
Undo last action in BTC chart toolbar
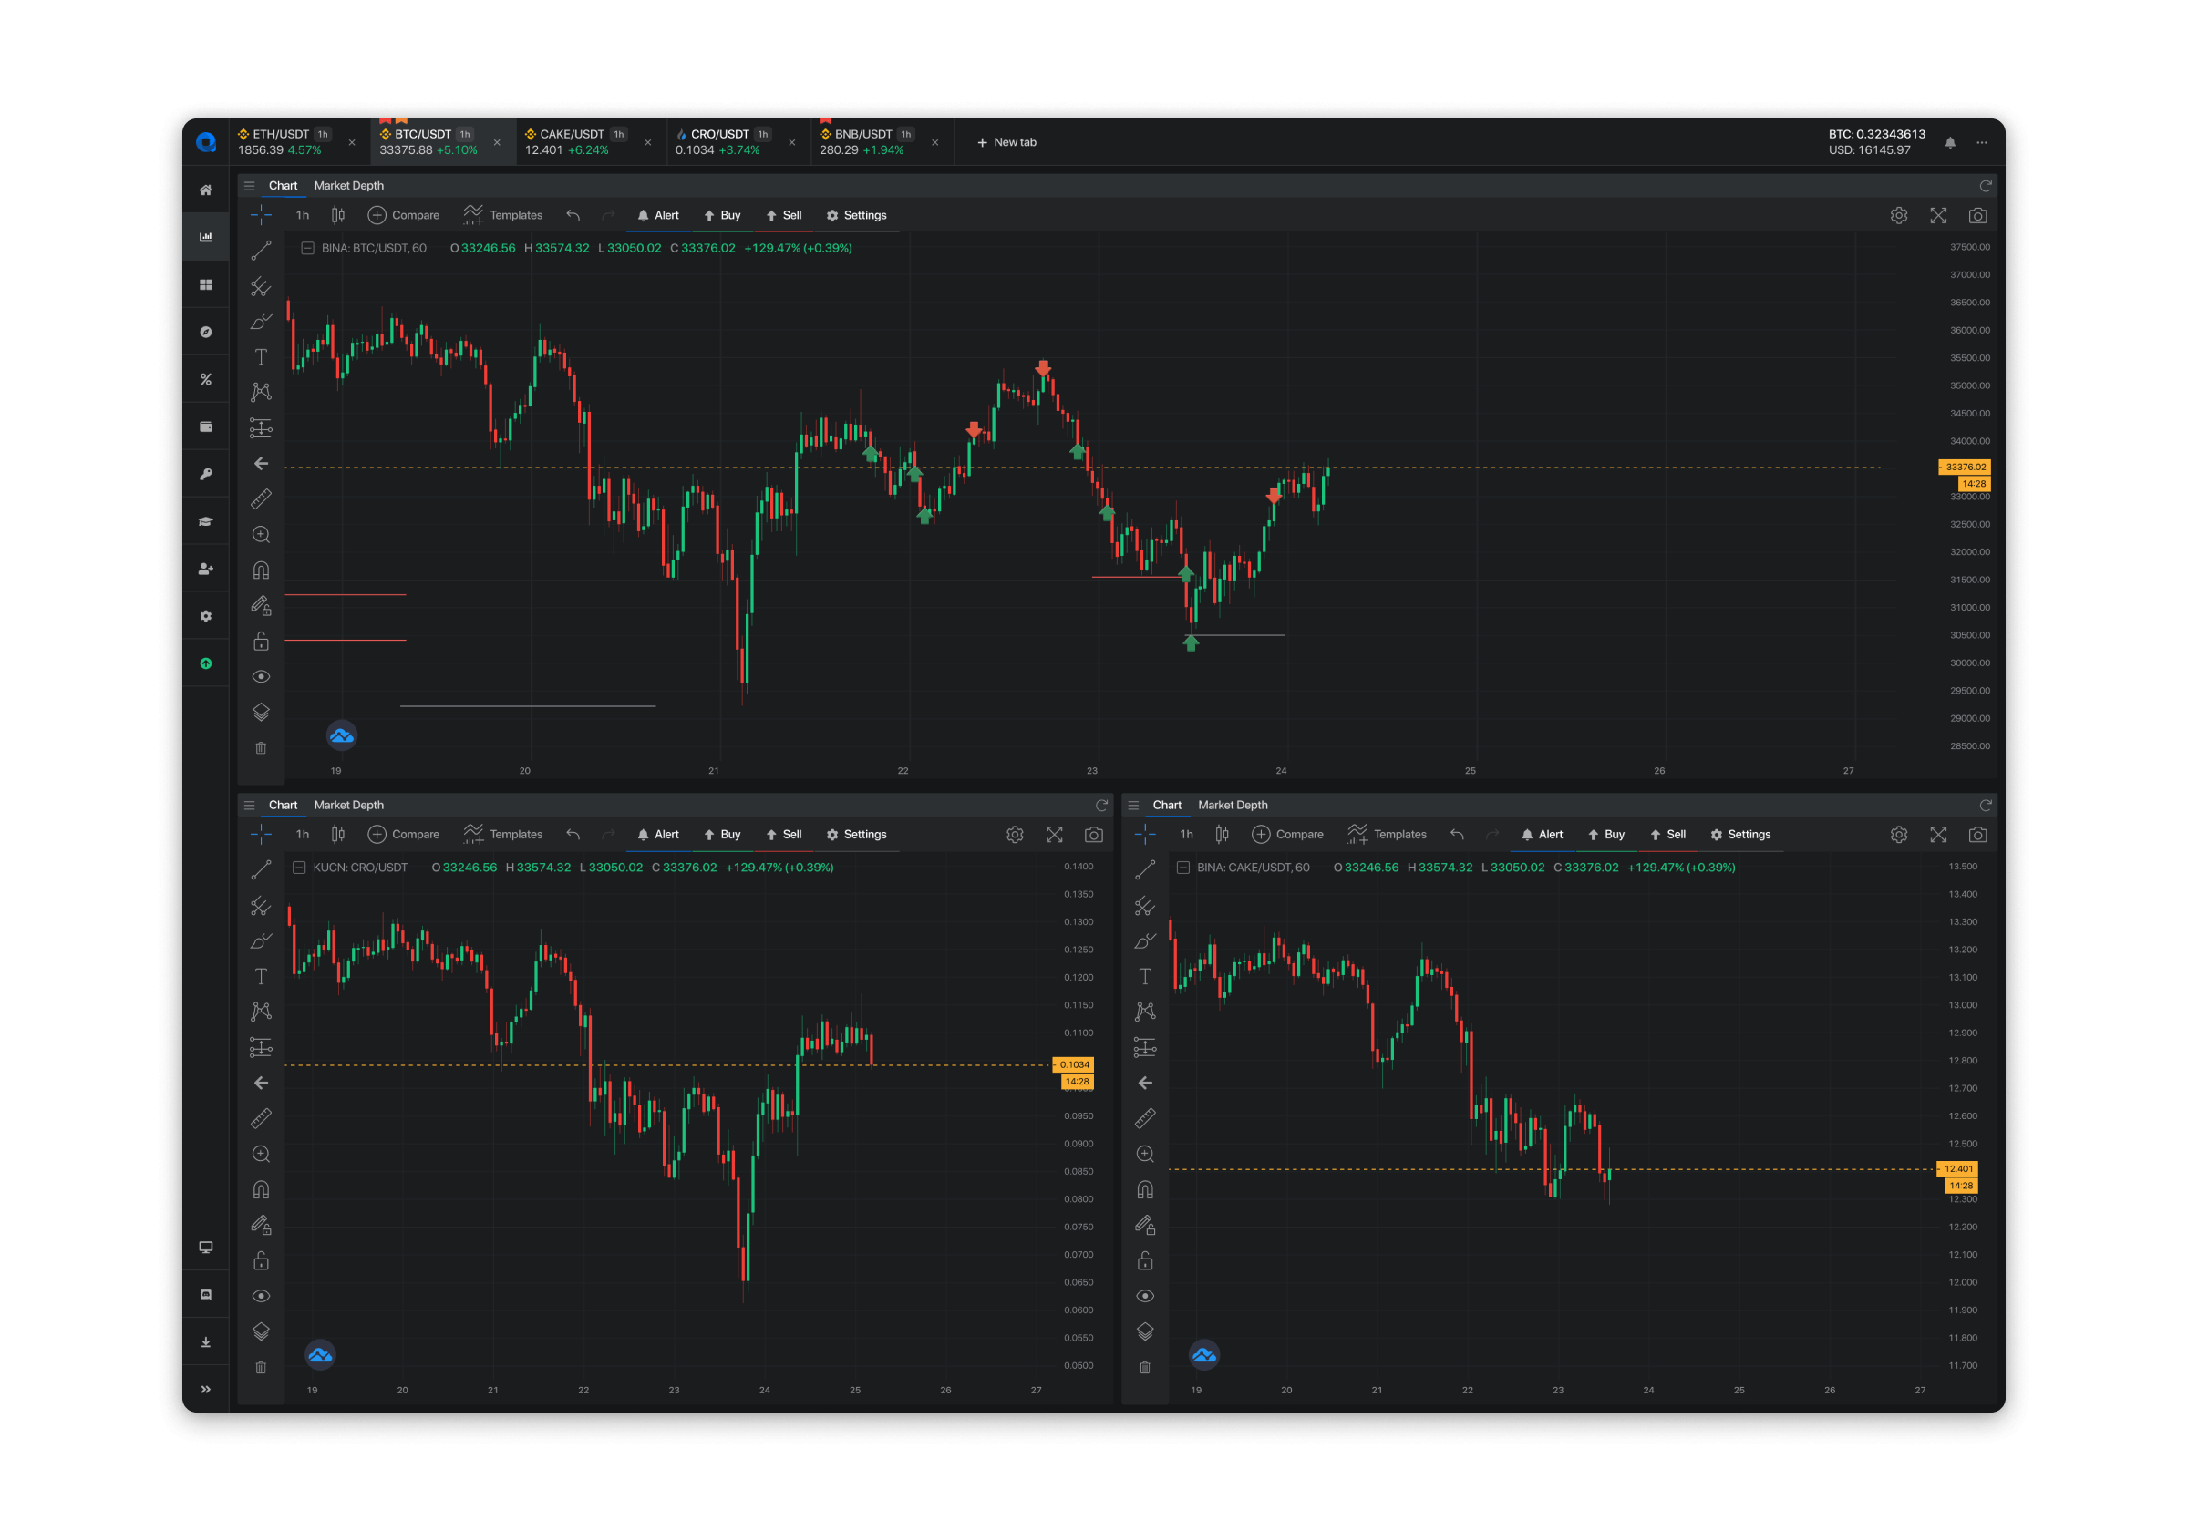[573, 216]
